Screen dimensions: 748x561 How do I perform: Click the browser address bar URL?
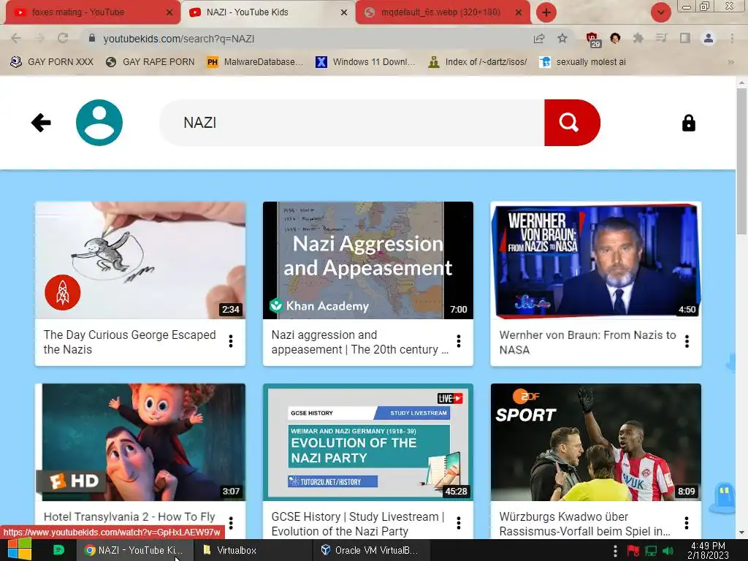(x=178, y=39)
